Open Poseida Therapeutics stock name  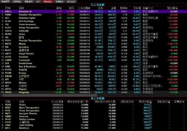[30, 41]
